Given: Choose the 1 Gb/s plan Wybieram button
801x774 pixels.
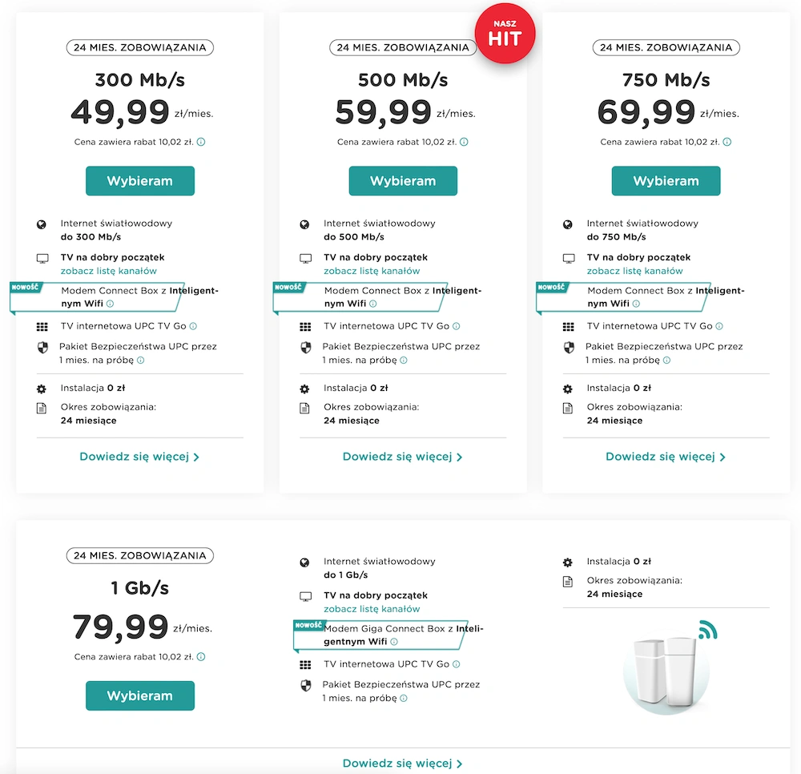Looking at the screenshot, I should pyautogui.click(x=140, y=695).
